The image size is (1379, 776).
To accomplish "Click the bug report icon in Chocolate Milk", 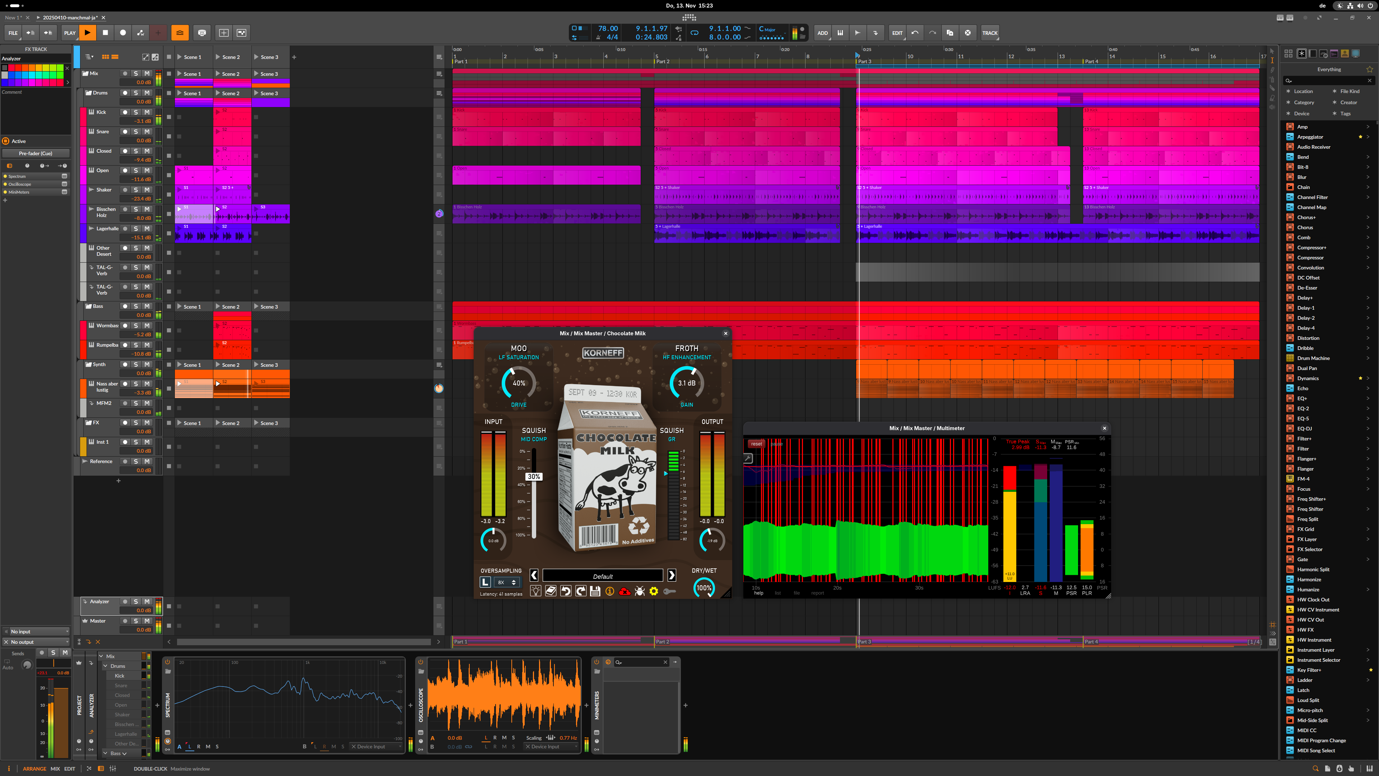I will coord(639,591).
